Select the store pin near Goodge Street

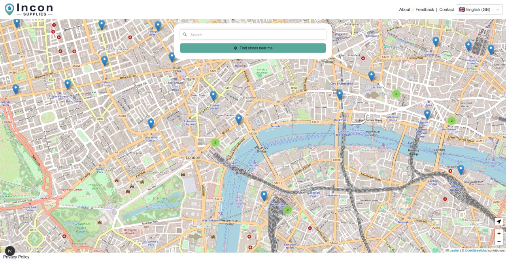[158, 26]
